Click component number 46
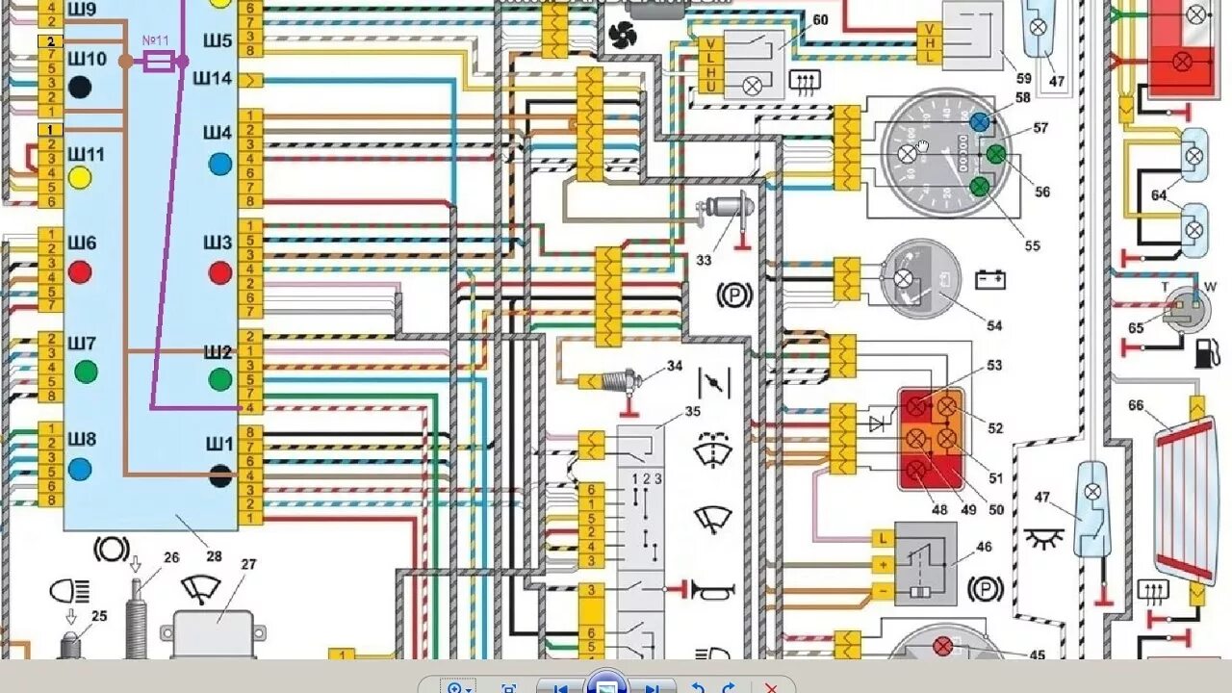This screenshot has height=693, width=1232. click(983, 547)
